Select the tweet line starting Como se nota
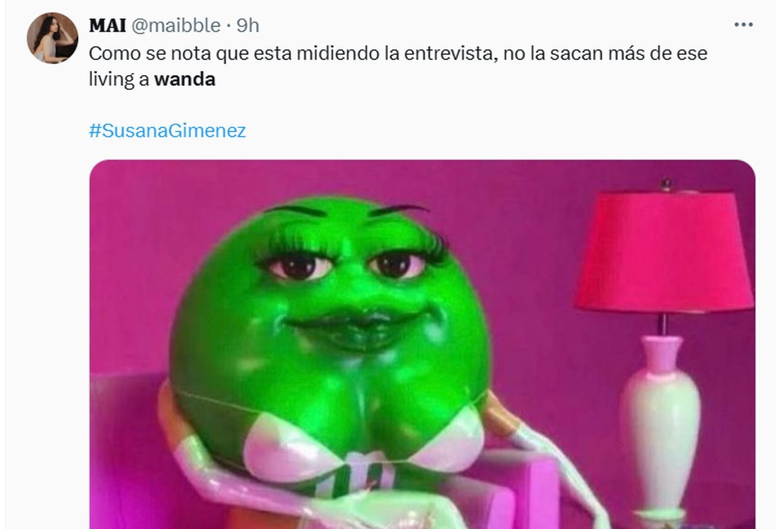The height and width of the screenshot is (529, 776). tap(398, 54)
